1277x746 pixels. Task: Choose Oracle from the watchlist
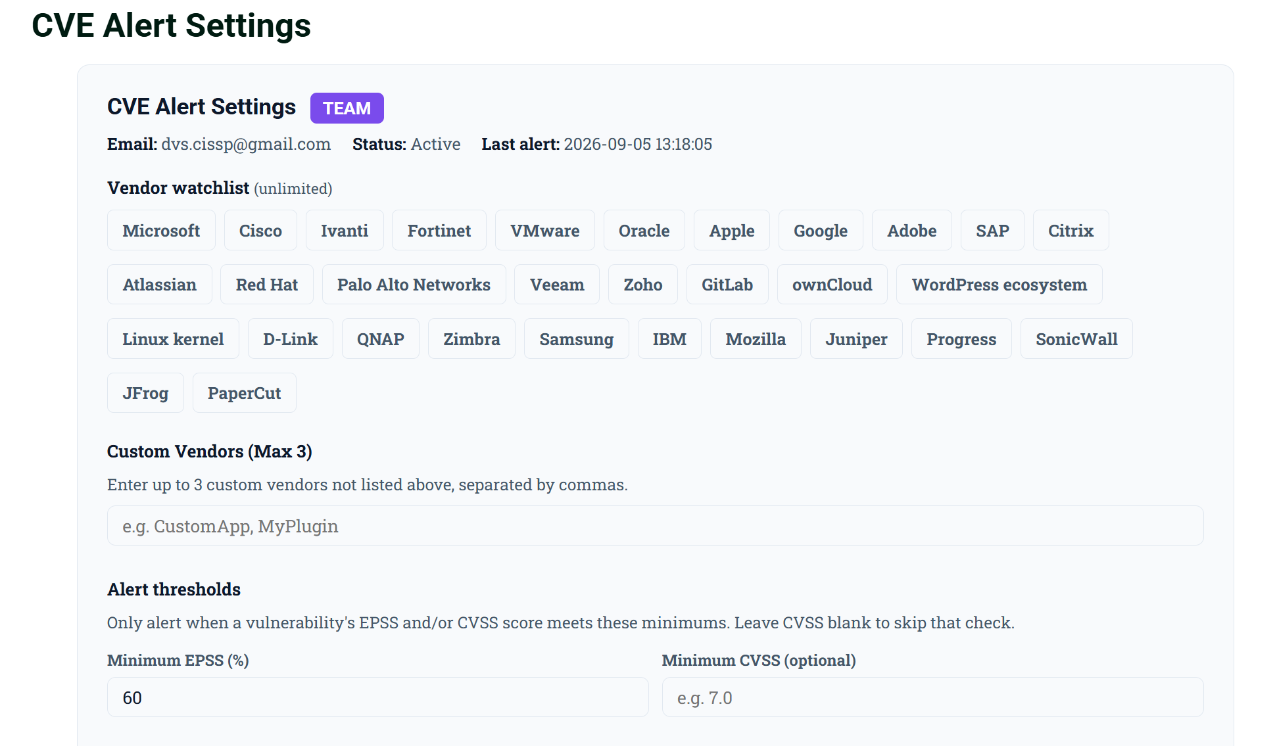click(644, 231)
